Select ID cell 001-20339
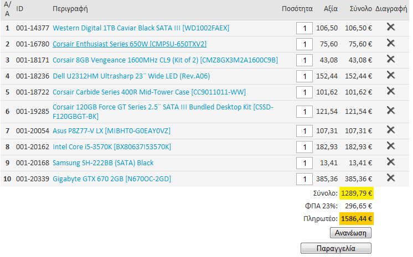 coord(33,179)
